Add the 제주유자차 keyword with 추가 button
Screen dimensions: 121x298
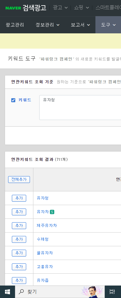coord(19,226)
